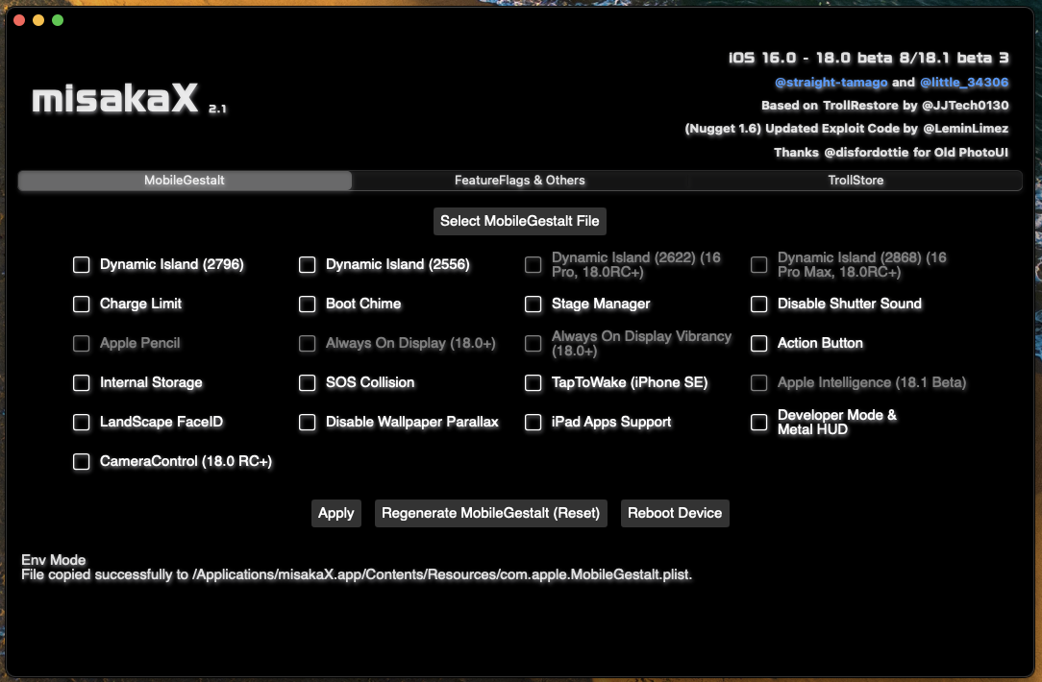Enable Boot Chime checkbox
This screenshot has width=1042, height=682.
coord(307,304)
